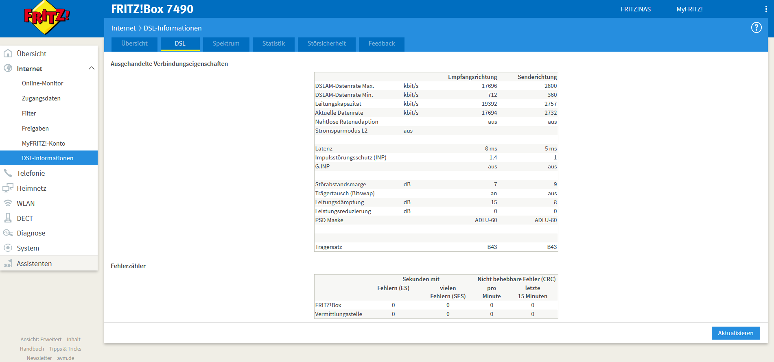Open the three-dot menu at top right

tap(766, 9)
